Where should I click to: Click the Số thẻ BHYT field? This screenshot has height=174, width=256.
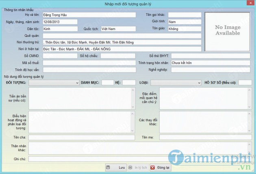(210, 56)
